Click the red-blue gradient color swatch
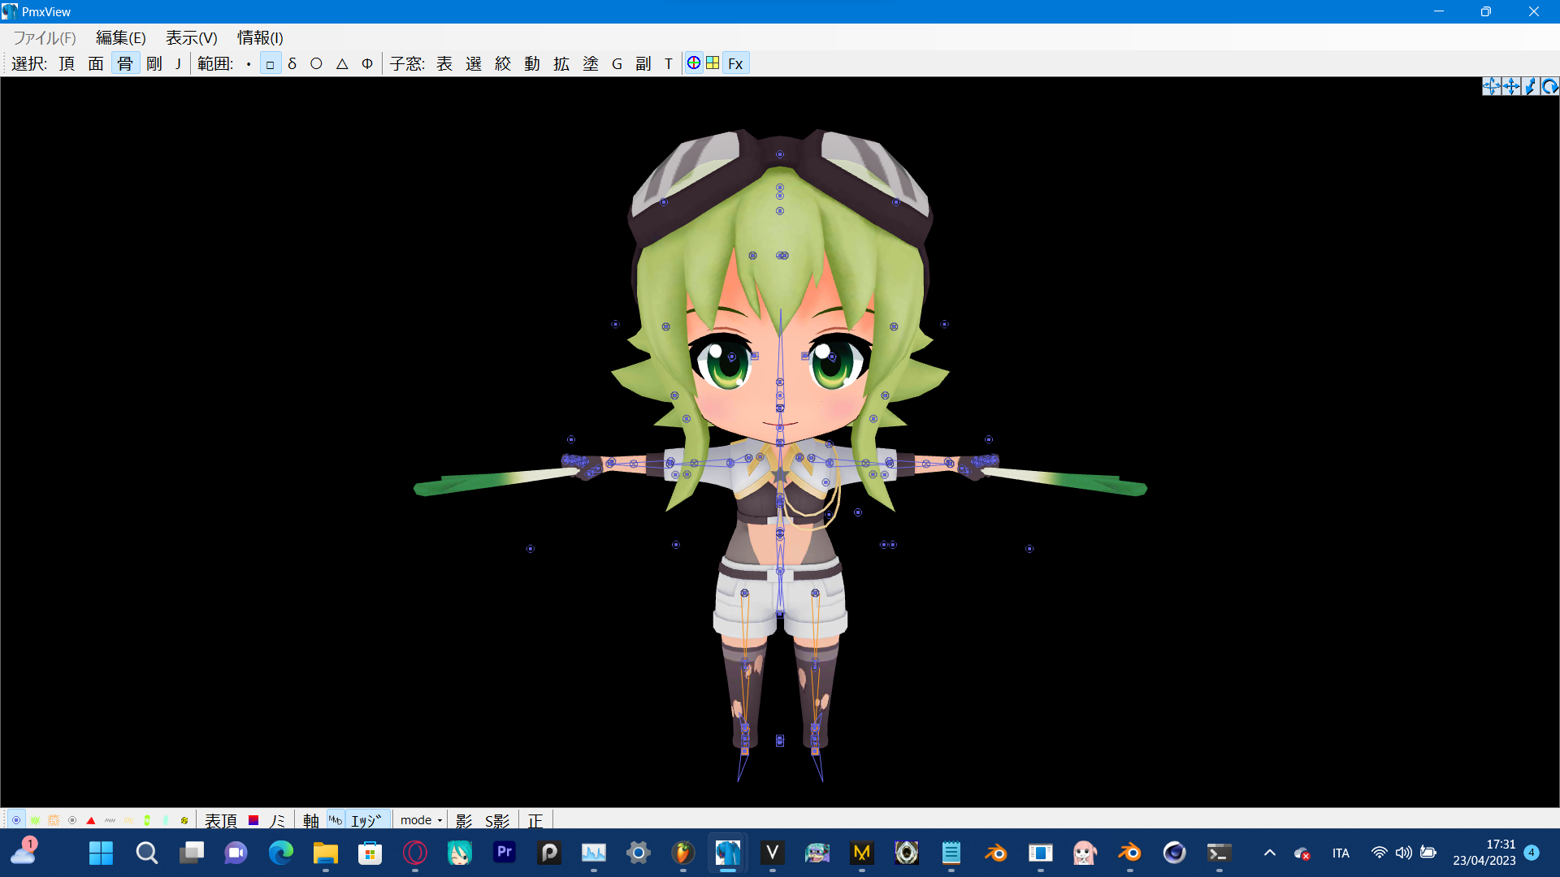The height and width of the screenshot is (877, 1560). tap(253, 820)
